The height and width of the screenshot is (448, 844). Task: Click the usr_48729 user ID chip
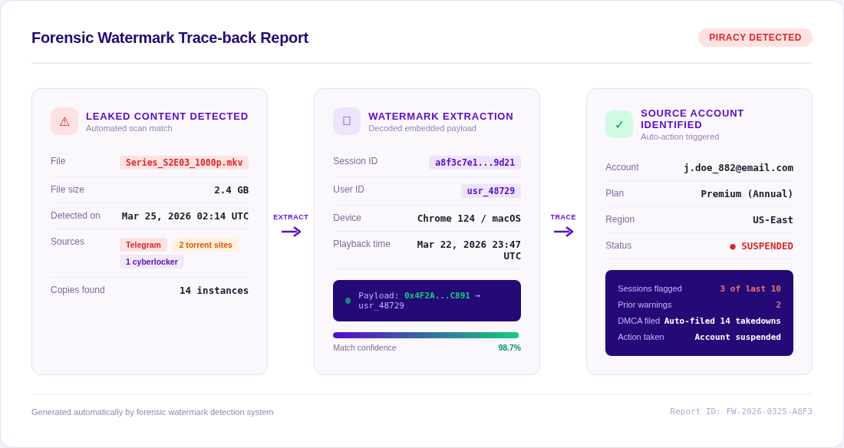pos(493,190)
